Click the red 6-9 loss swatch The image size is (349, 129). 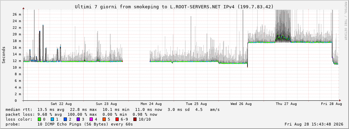117,119
